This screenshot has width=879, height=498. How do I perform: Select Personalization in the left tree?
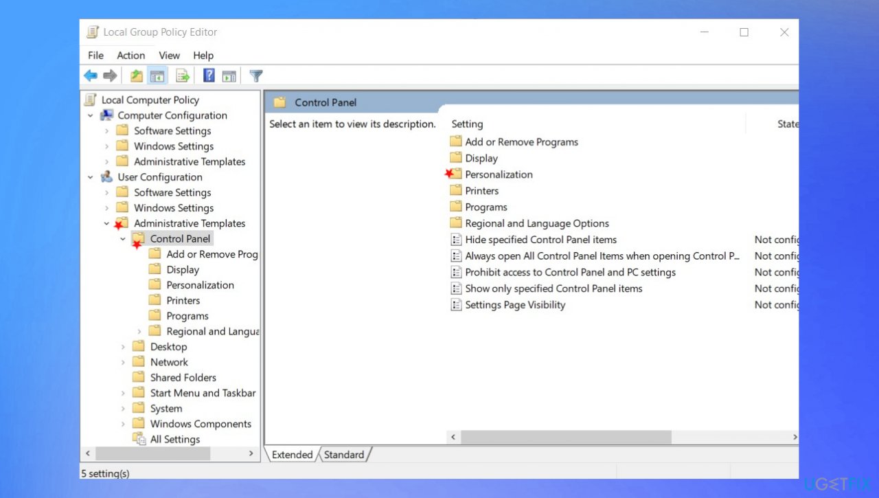200,285
